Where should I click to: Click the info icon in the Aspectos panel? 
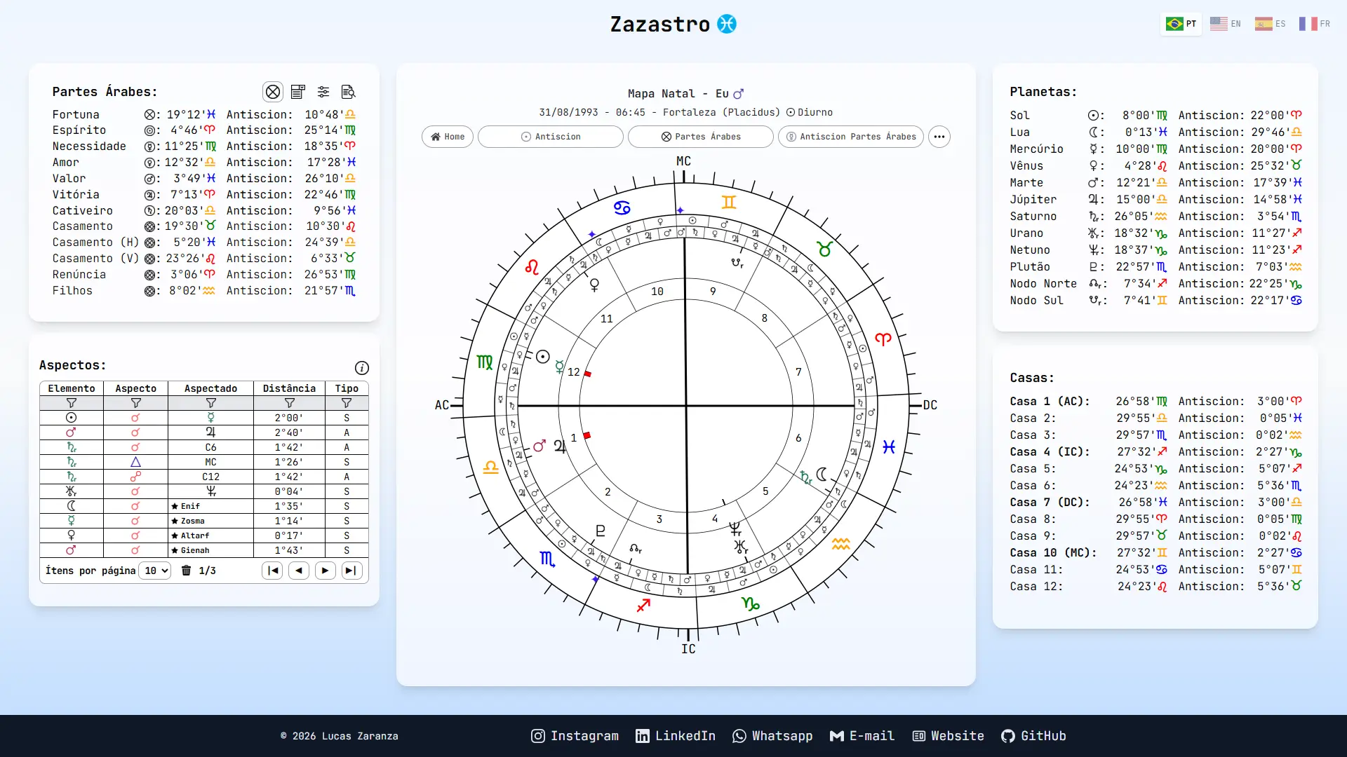pyautogui.click(x=362, y=368)
